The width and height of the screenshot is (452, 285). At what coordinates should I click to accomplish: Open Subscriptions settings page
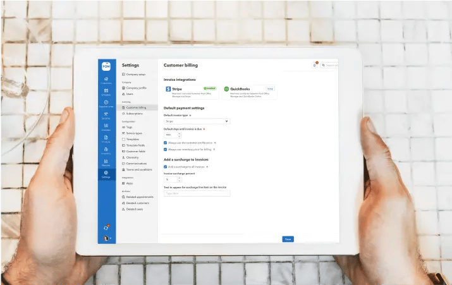(135, 114)
